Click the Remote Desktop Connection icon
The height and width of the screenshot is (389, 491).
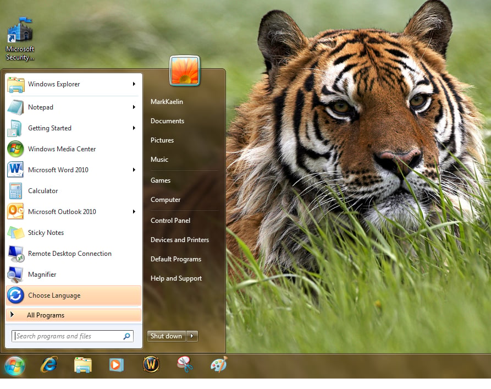(15, 254)
